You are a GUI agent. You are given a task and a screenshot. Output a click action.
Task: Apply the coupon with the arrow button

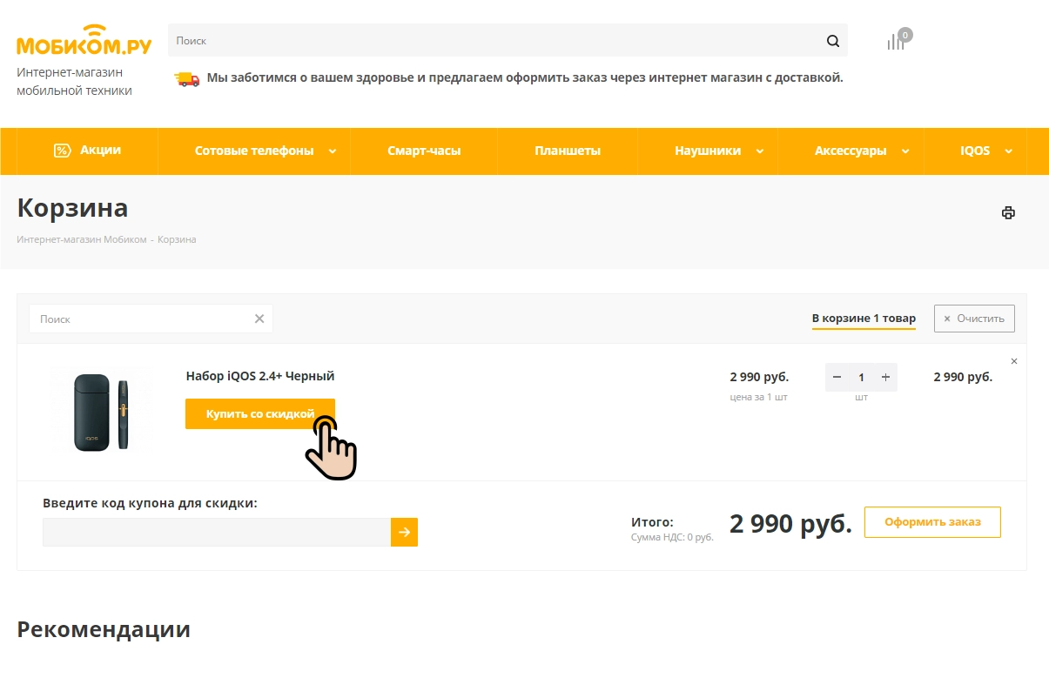point(405,533)
